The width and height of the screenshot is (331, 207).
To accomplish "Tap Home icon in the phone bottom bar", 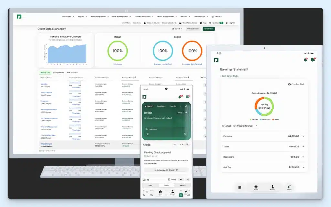I will (160, 192).
